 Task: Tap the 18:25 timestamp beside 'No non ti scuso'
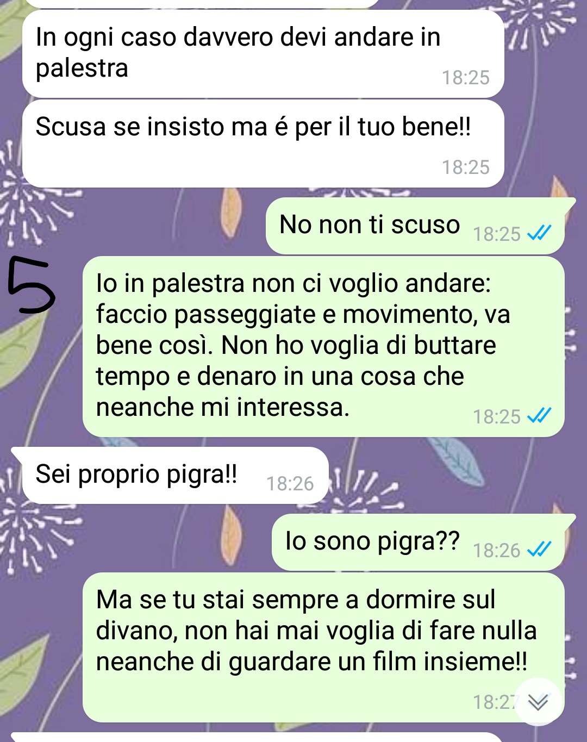point(497,234)
